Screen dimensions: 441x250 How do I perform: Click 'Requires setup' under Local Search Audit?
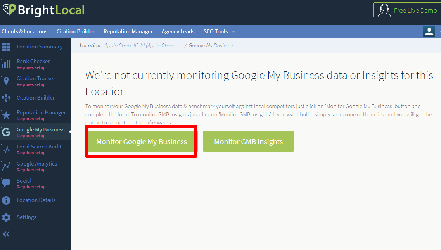[x=31, y=153]
